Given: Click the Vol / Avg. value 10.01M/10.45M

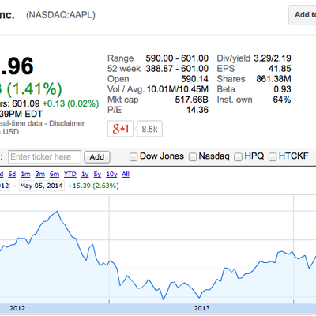Looking at the screenshot, I should 178,89.
